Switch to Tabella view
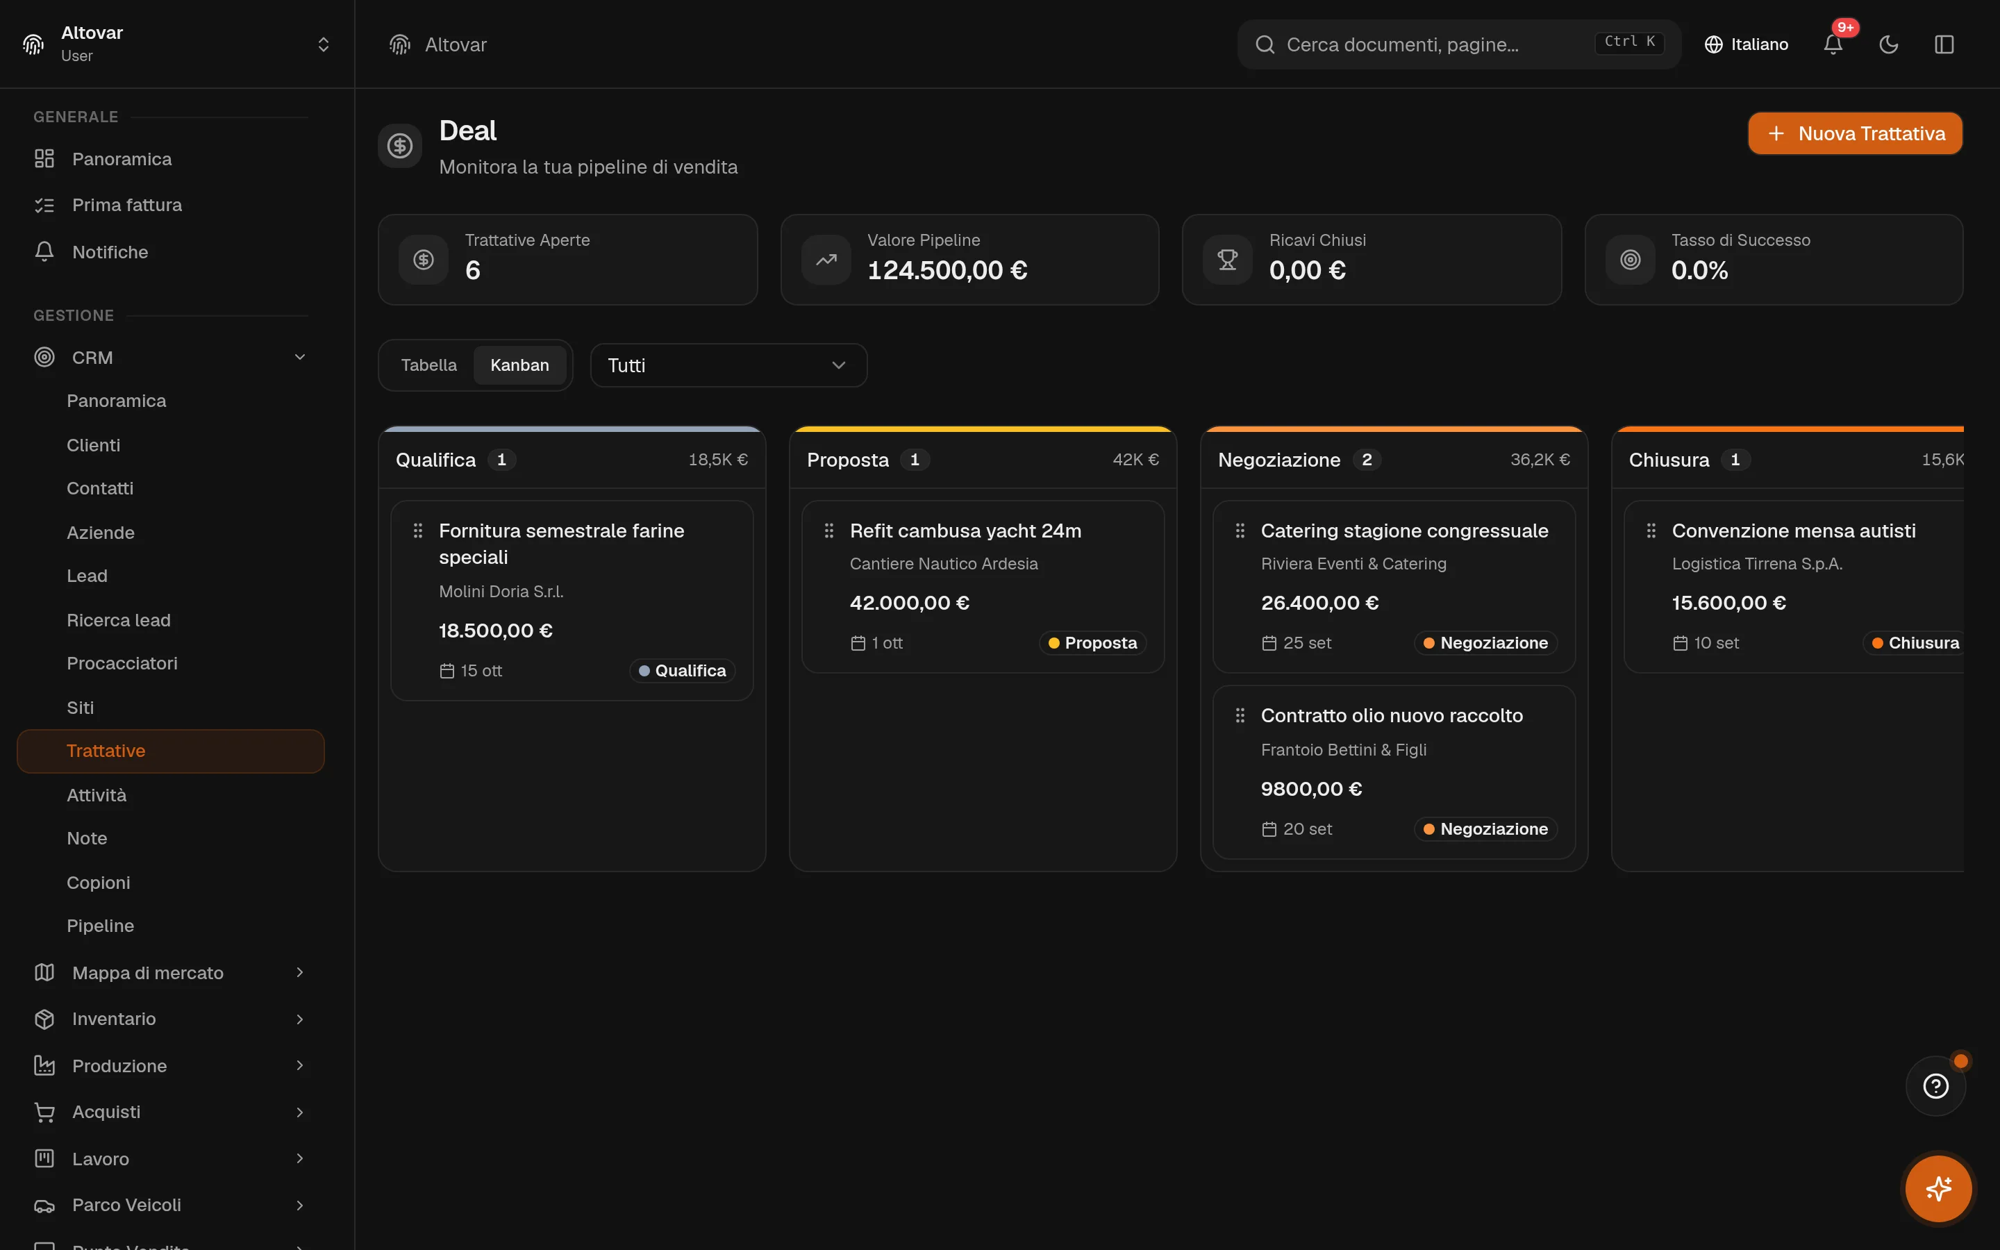This screenshot has height=1250, width=2000. point(428,365)
